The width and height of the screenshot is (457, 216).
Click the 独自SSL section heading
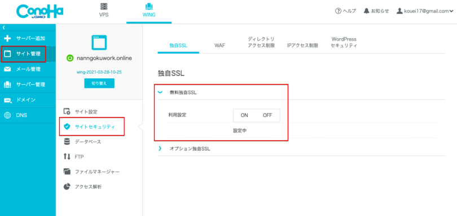click(171, 74)
